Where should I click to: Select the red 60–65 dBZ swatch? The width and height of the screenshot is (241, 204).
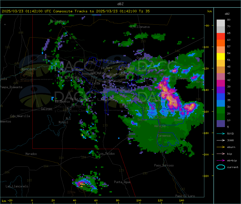(221, 36)
